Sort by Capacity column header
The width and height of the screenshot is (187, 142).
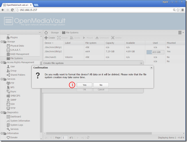(x=115, y=43)
